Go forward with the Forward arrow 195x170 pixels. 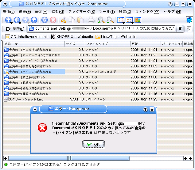click(25, 20)
